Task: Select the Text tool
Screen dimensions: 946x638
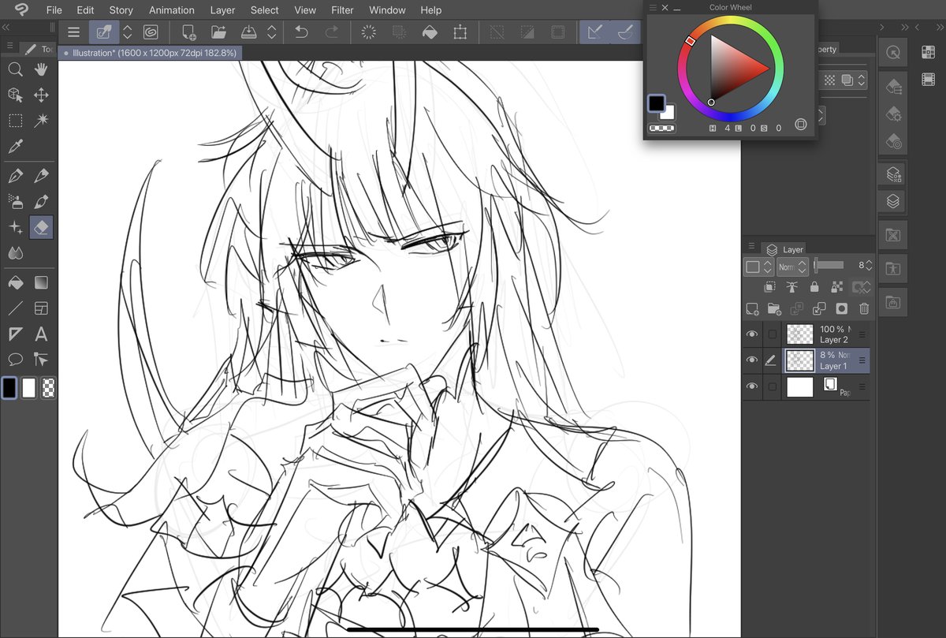Action: pyautogui.click(x=40, y=334)
